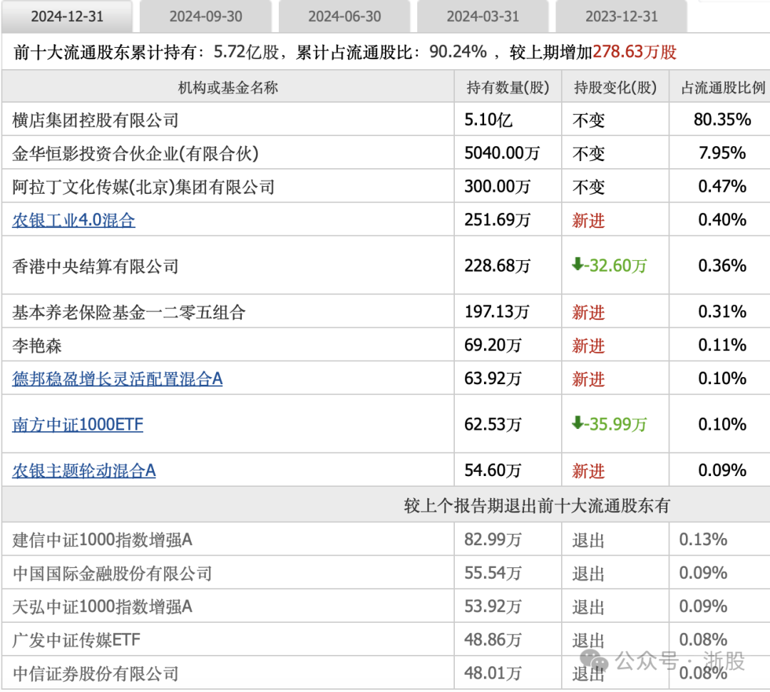This screenshot has height=692, width=770.
Task: Select the 建信中证1000指数增强A exited holder
Action: click(x=102, y=540)
